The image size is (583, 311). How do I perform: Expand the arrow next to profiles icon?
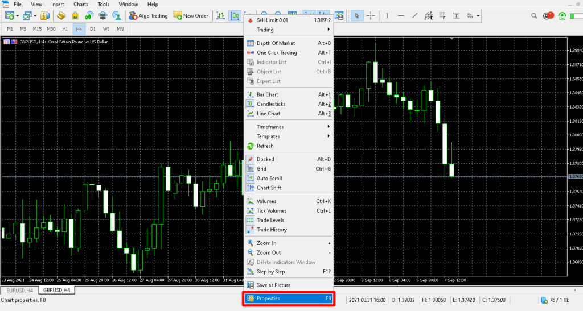[35, 16]
